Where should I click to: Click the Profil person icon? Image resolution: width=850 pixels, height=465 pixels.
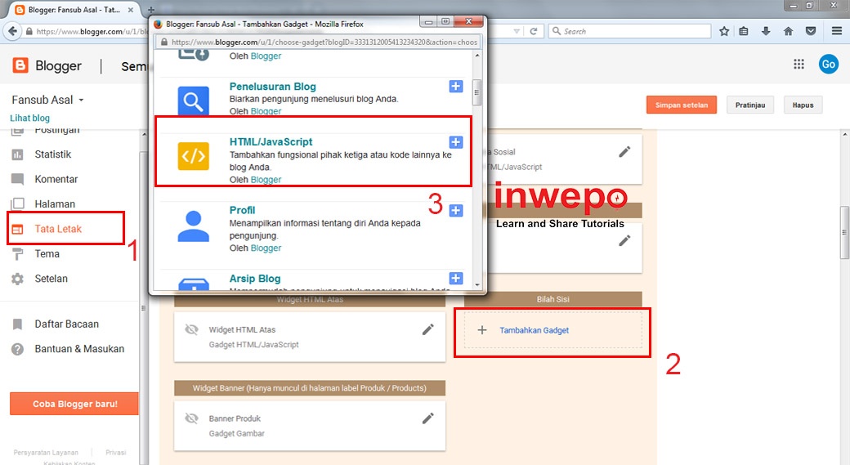[x=194, y=226]
